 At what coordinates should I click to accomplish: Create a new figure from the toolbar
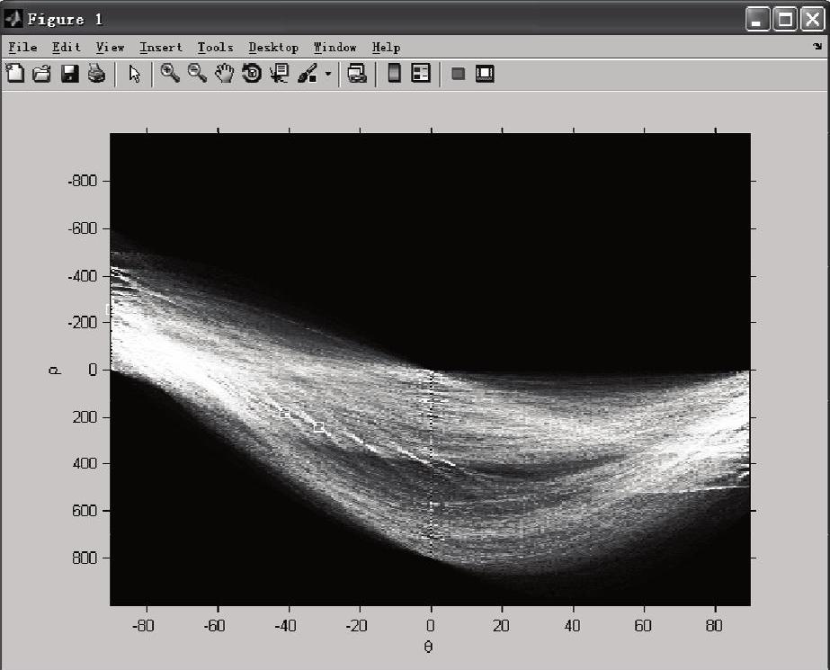(14, 73)
